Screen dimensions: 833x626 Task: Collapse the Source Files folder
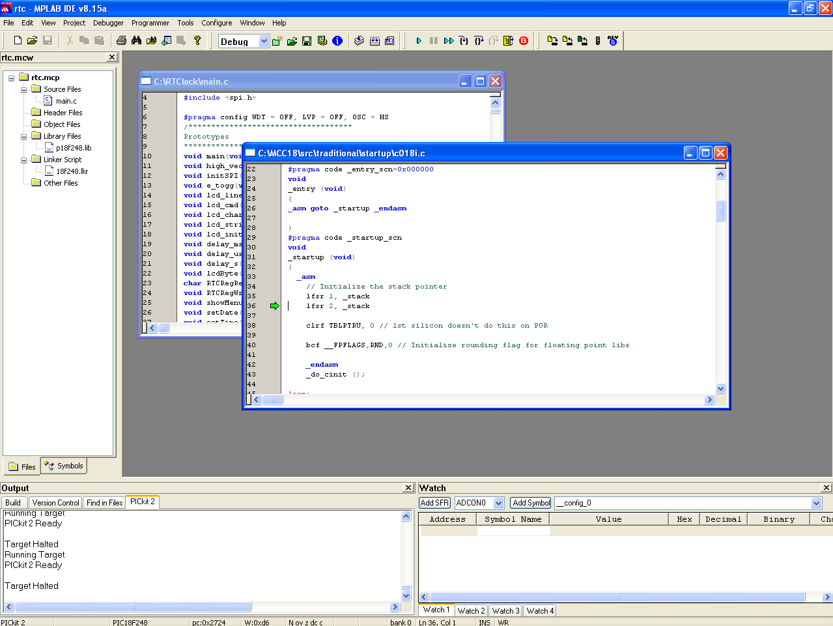click(24, 89)
